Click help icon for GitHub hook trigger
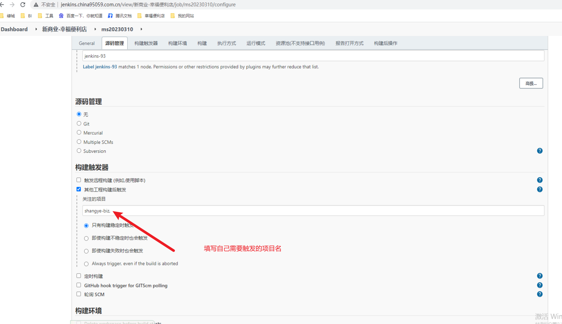Viewport: 562px width, 324px height. click(540, 285)
